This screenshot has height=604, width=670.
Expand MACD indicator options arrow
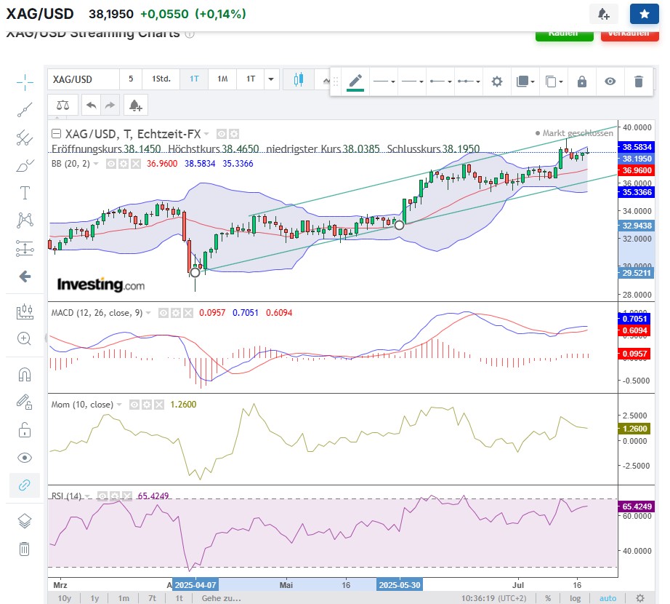tap(148, 313)
